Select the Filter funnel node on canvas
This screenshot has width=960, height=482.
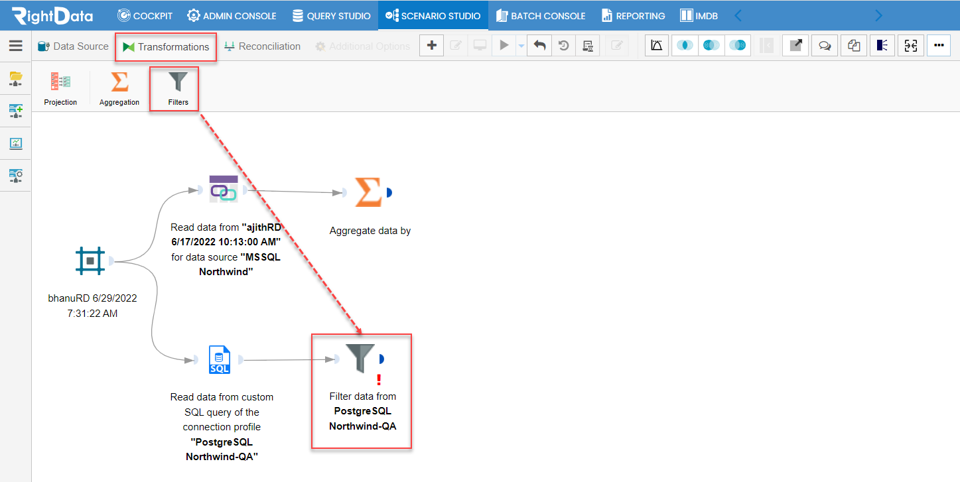(x=360, y=358)
